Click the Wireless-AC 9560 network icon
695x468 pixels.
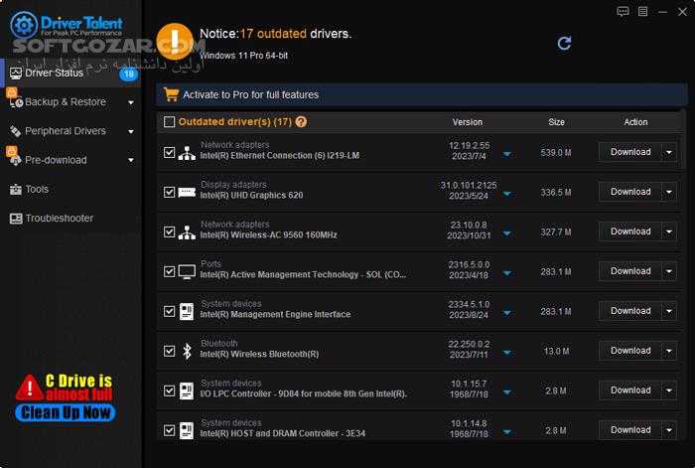(x=187, y=232)
